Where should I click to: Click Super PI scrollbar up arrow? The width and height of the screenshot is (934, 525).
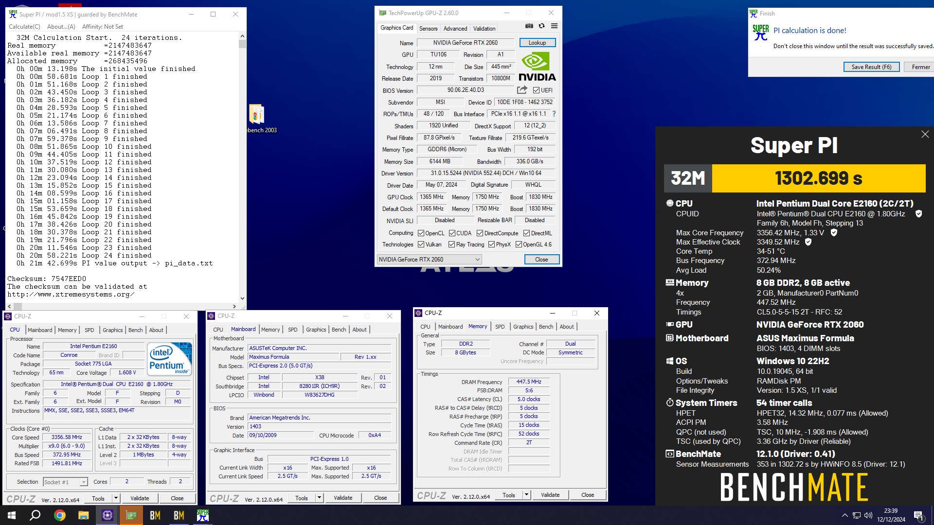(x=242, y=36)
